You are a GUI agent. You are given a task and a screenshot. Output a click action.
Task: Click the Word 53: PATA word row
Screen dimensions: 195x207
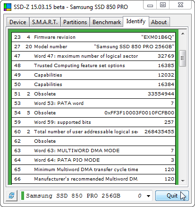pyautogui.click(x=93, y=103)
